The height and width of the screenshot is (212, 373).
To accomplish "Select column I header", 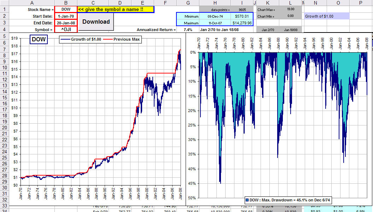I will coord(242,3).
